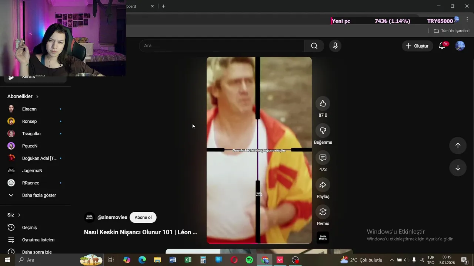Viewport: 474px width, 266px height.
Task: Open Opera browser from taskbar
Action: [234, 260]
